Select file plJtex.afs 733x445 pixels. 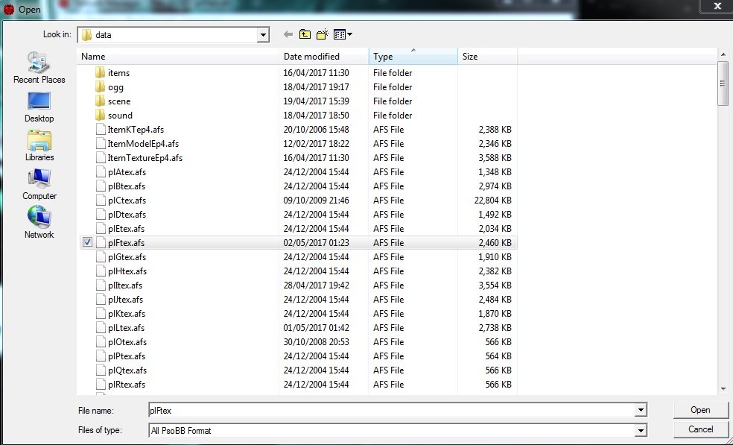[125, 300]
